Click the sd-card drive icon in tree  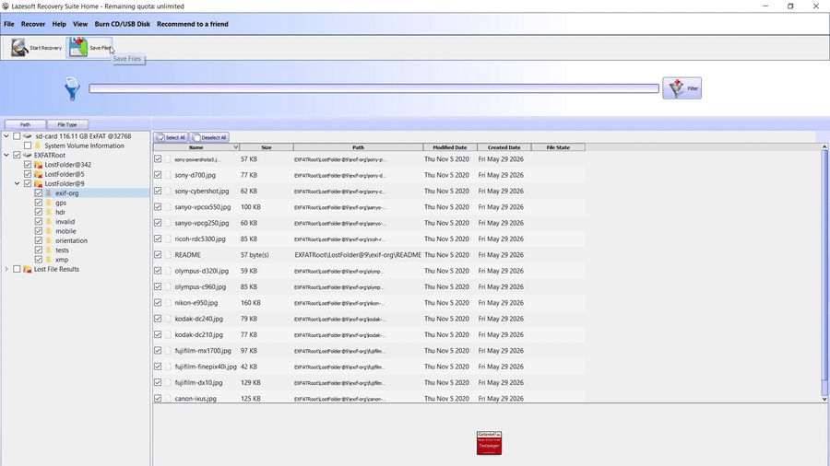pyautogui.click(x=28, y=136)
